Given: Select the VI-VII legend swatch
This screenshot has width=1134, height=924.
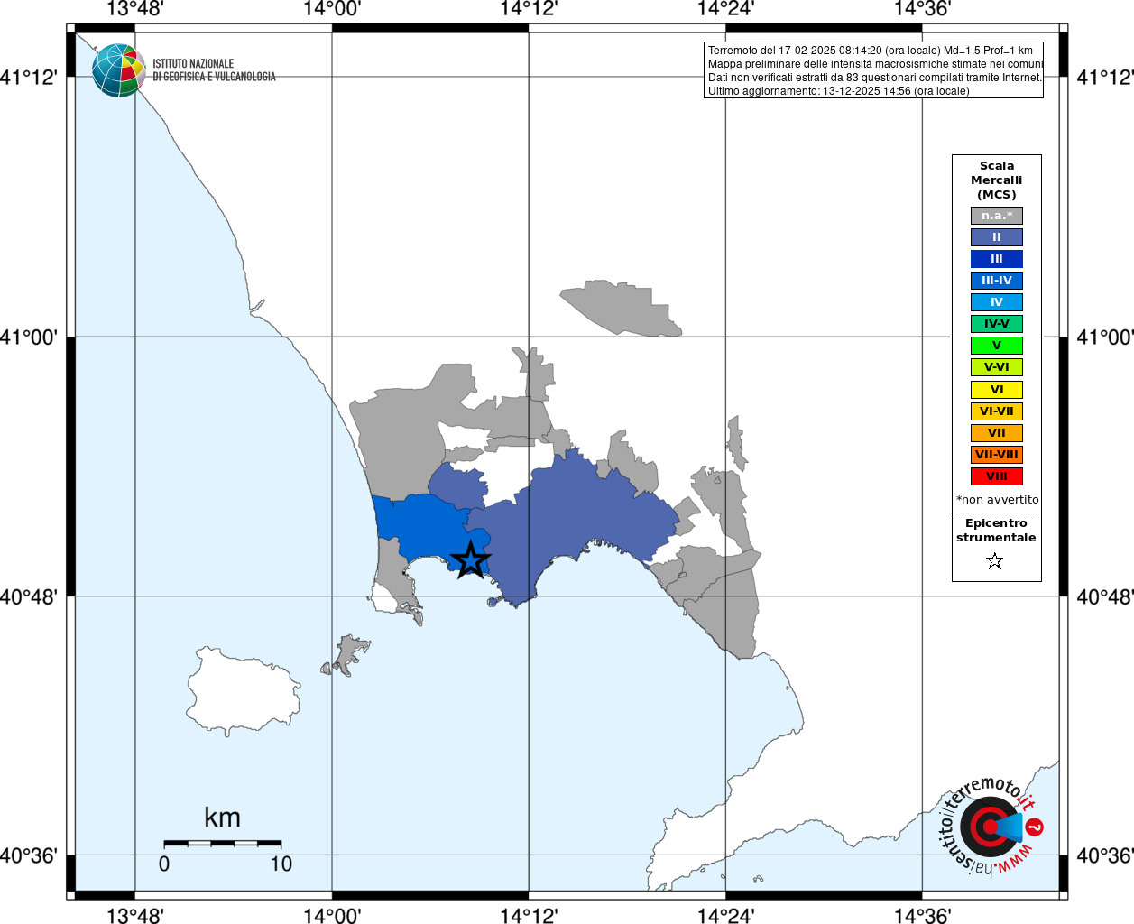Looking at the screenshot, I should pyautogui.click(x=997, y=411).
